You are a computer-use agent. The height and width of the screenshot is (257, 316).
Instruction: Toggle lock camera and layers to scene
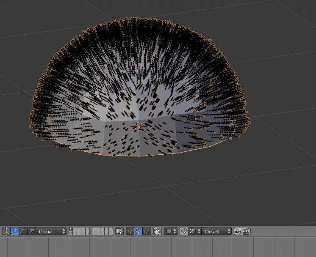[x=119, y=232]
